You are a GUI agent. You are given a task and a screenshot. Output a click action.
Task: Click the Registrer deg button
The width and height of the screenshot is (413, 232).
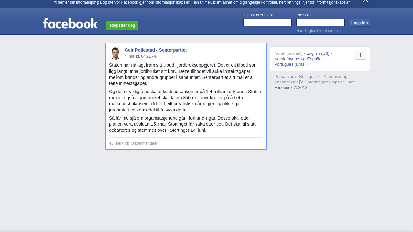(122, 25)
